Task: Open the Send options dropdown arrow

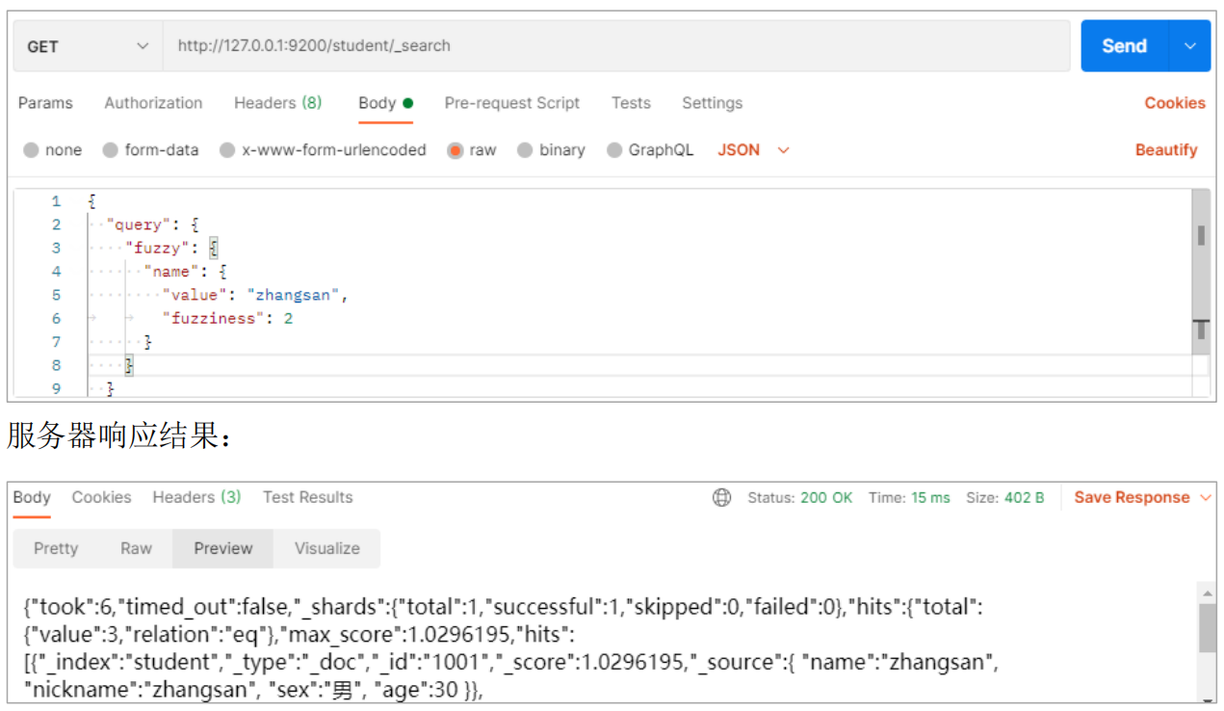Action: coord(1190,45)
